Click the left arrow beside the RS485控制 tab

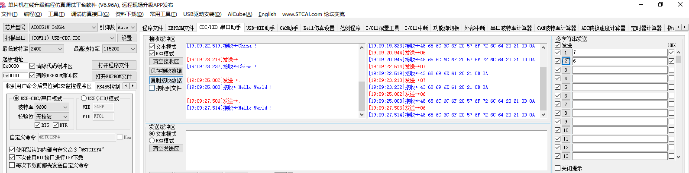tap(126, 86)
